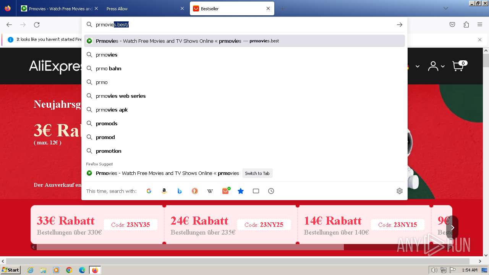Viewport: 489px width, 275px height.
Task: Open AliExpress account menu
Action: [x=436, y=66]
